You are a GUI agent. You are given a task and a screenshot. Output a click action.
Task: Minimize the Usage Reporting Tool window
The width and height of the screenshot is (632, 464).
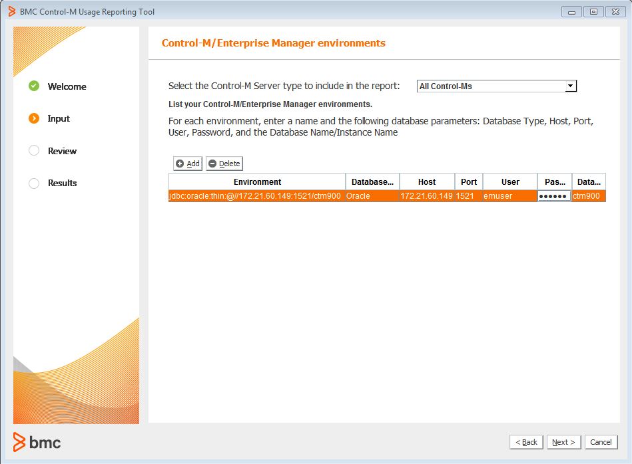pyautogui.click(x=571, y=12)
